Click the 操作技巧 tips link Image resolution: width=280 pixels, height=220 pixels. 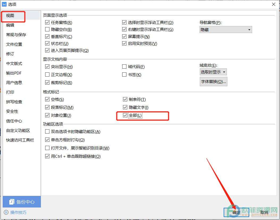coord(18,212)
